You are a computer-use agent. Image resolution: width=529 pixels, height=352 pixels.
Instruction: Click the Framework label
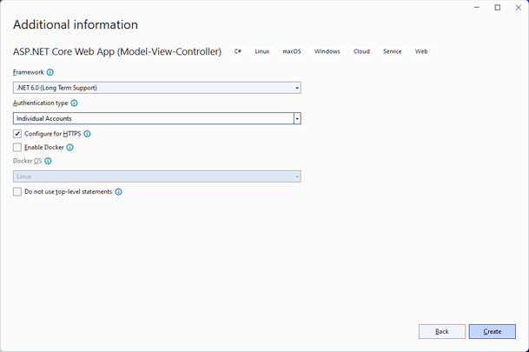29,72
